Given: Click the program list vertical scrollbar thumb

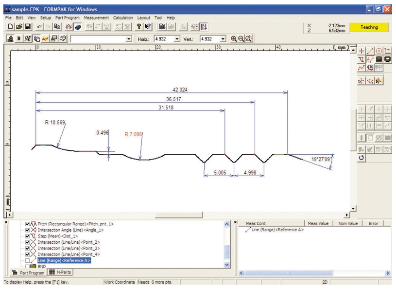Looking at the screenshot, I should click(226, 252).
